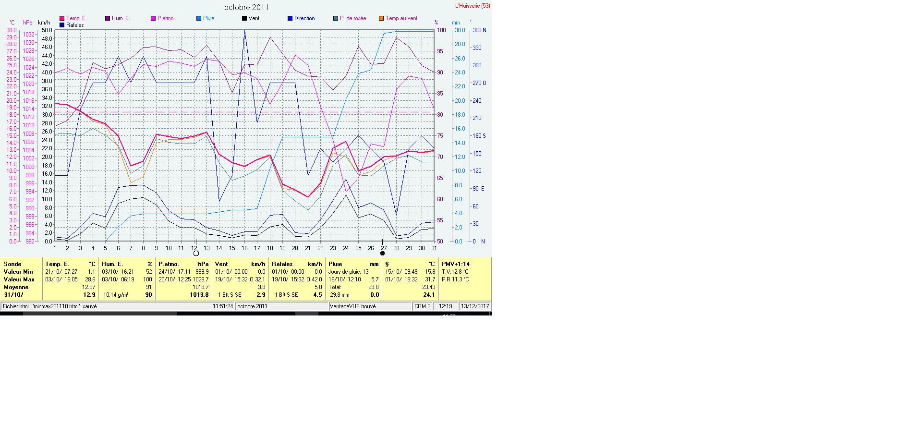Click the Rafales maximum value '42.0'
Screen dimensions: 922x448
pos(317,279)
